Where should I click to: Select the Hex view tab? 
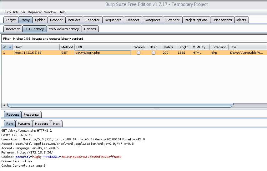coord(56,124)
